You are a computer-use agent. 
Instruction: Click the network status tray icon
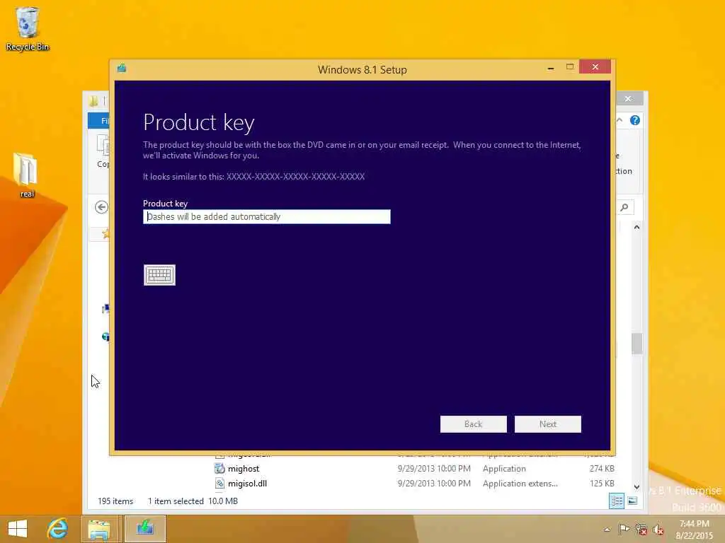[641, 530]
